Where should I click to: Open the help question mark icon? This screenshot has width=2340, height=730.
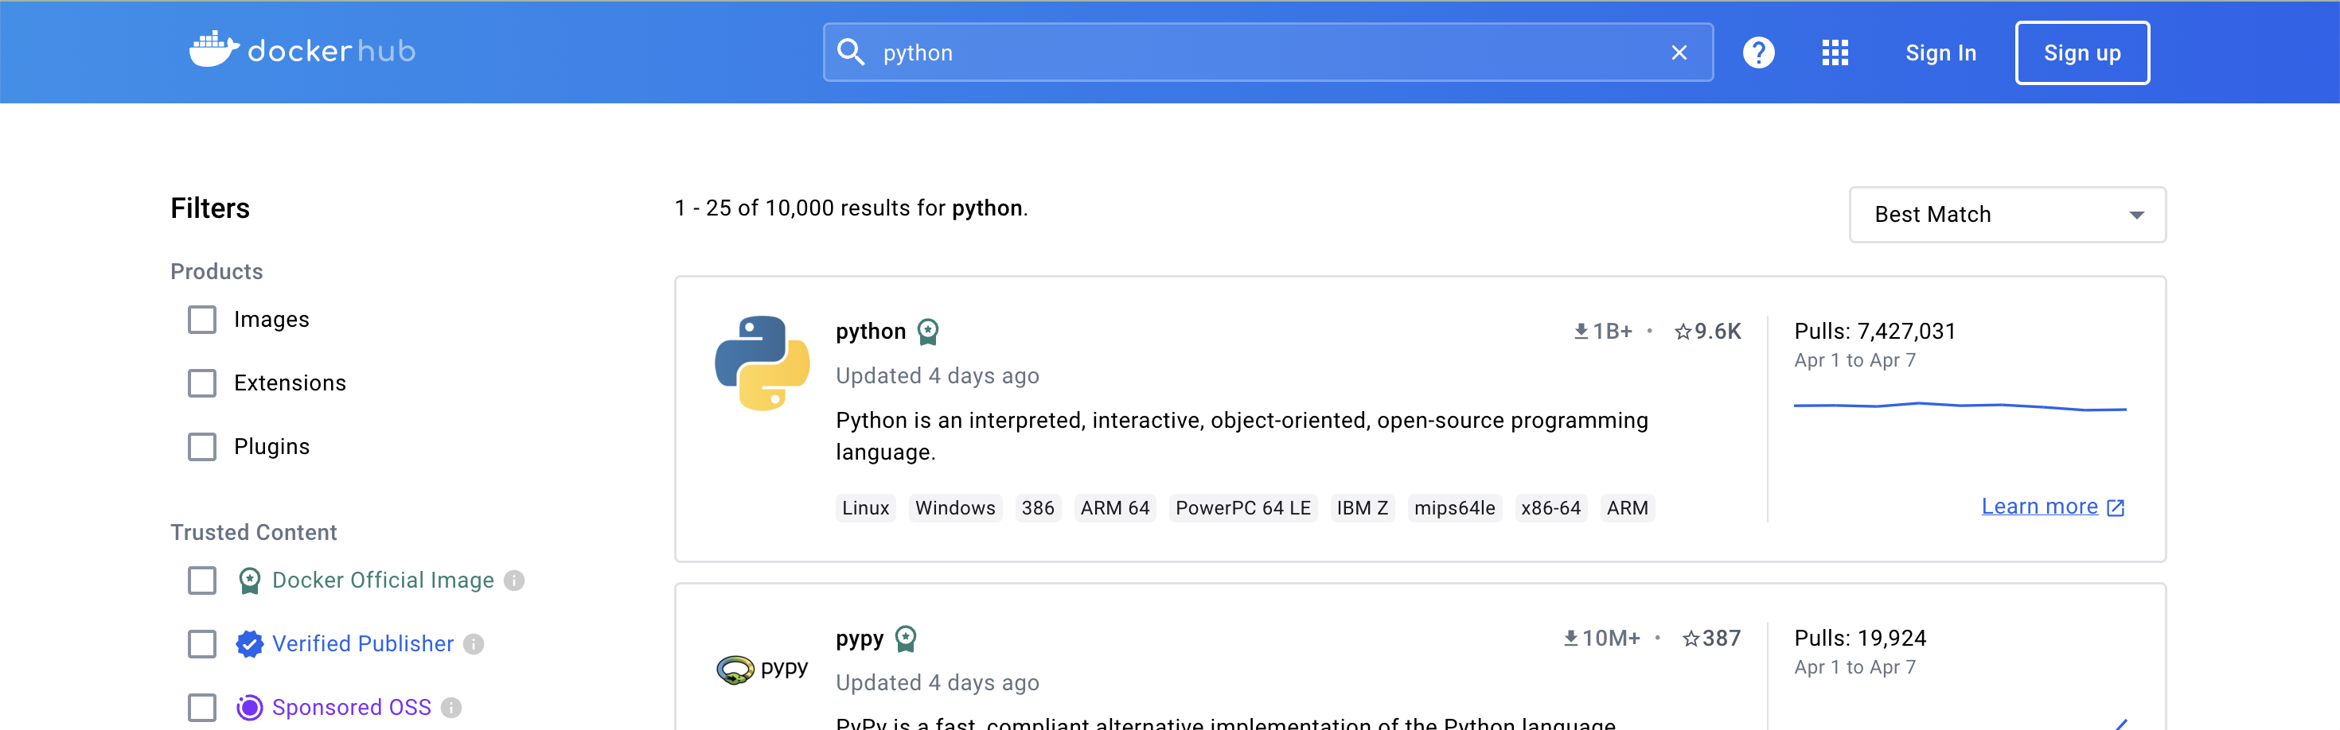pyautogui.click(x=1757, y=52)
